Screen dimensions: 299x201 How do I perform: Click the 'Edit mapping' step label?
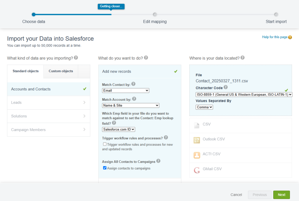tap(155, 22)
